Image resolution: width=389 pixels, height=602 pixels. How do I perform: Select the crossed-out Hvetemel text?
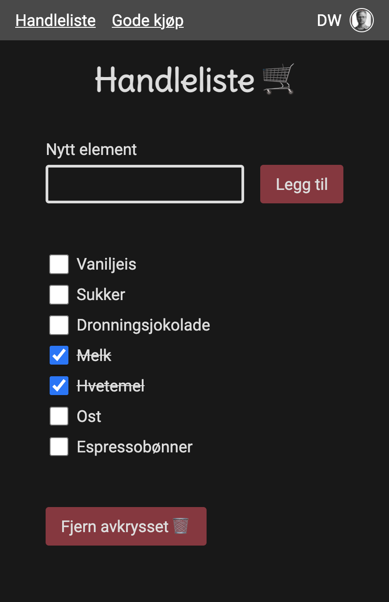coord(110,386)
